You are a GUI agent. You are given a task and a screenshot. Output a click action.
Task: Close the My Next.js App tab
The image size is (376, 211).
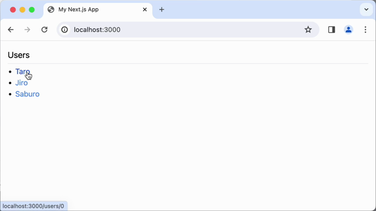click(x=145, y=9)
